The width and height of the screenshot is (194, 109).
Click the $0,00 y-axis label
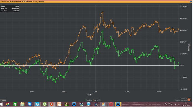point(182,66)
